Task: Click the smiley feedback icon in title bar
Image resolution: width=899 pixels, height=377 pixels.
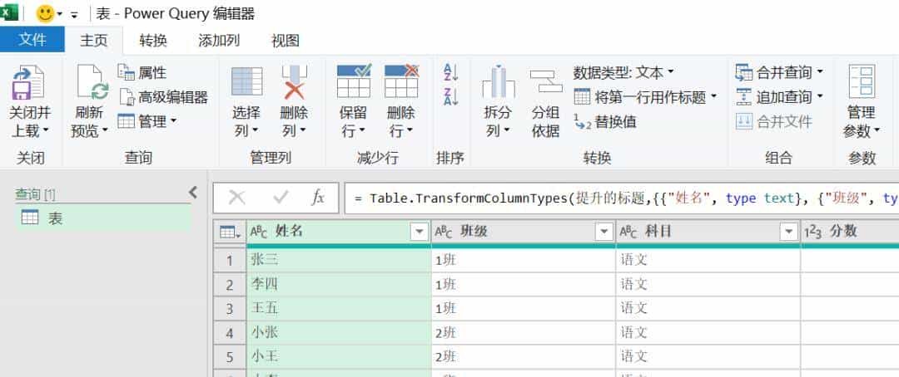Action: pos(45,13)
